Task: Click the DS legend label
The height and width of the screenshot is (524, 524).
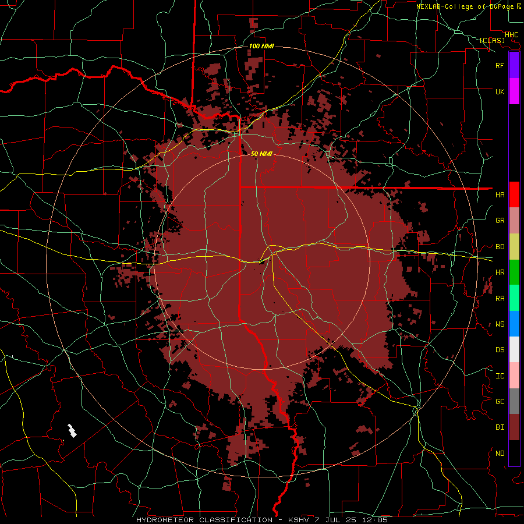Action: 500,349
